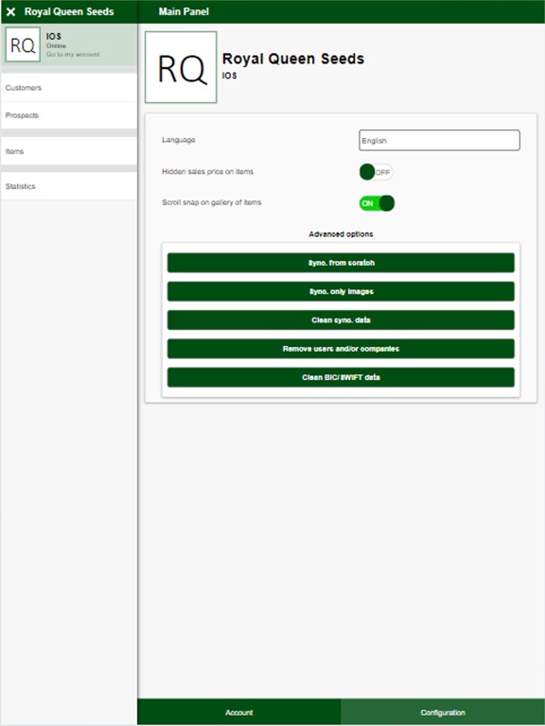Click the Online status text
The height and width of the screenshot is (726, 545).
56,45
